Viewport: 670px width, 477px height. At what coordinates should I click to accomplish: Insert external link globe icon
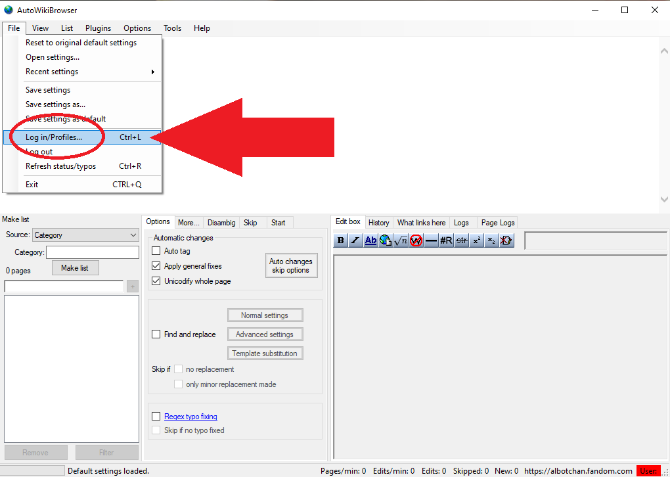tap(386, 240)
